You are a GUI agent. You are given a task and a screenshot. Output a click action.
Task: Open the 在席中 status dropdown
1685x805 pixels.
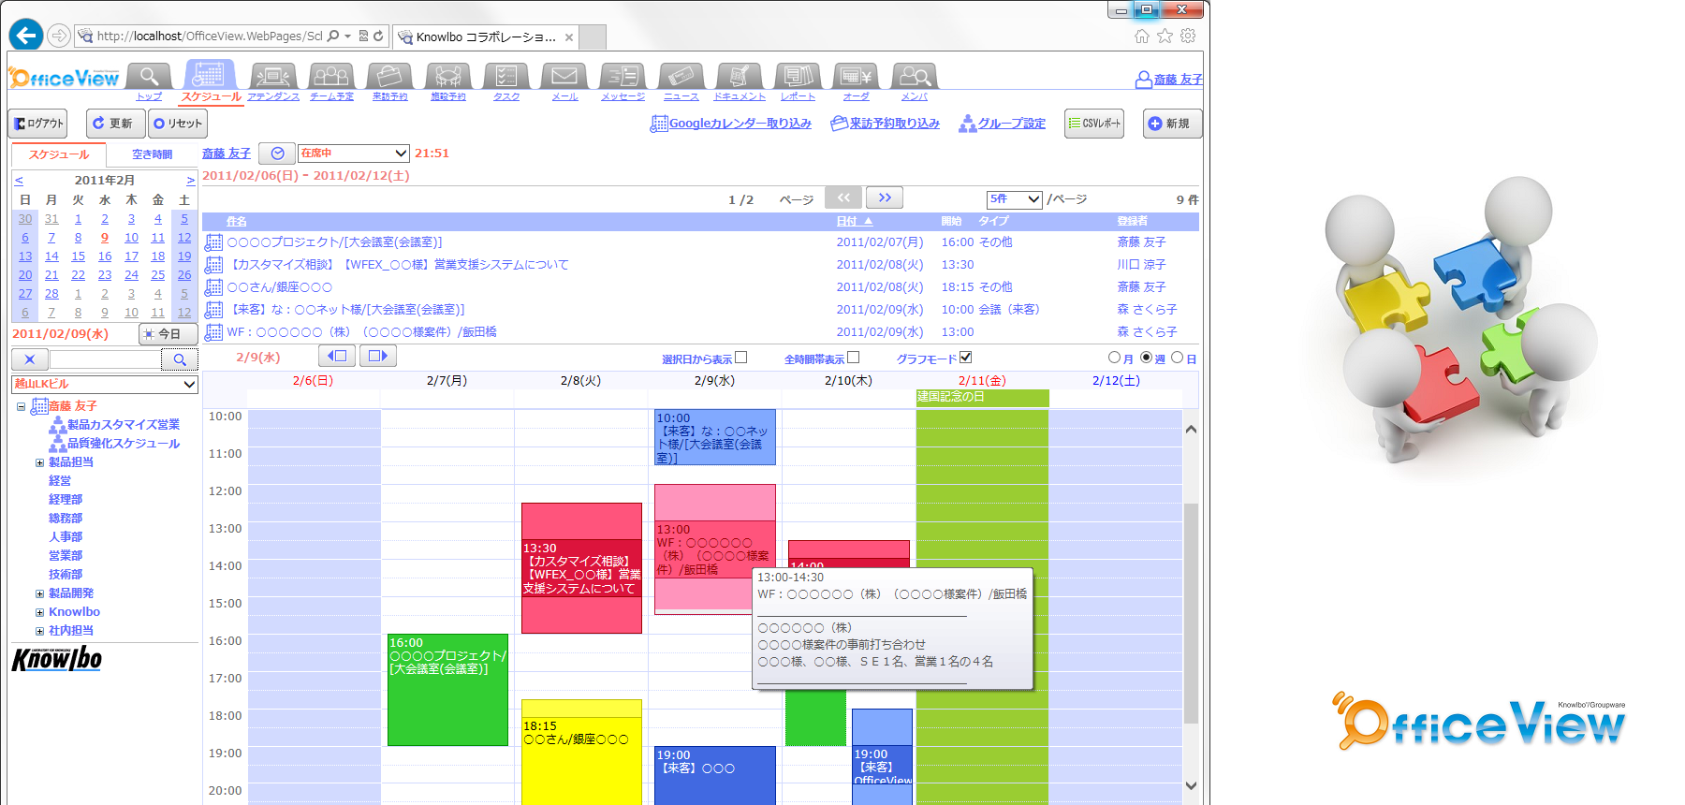354,153
